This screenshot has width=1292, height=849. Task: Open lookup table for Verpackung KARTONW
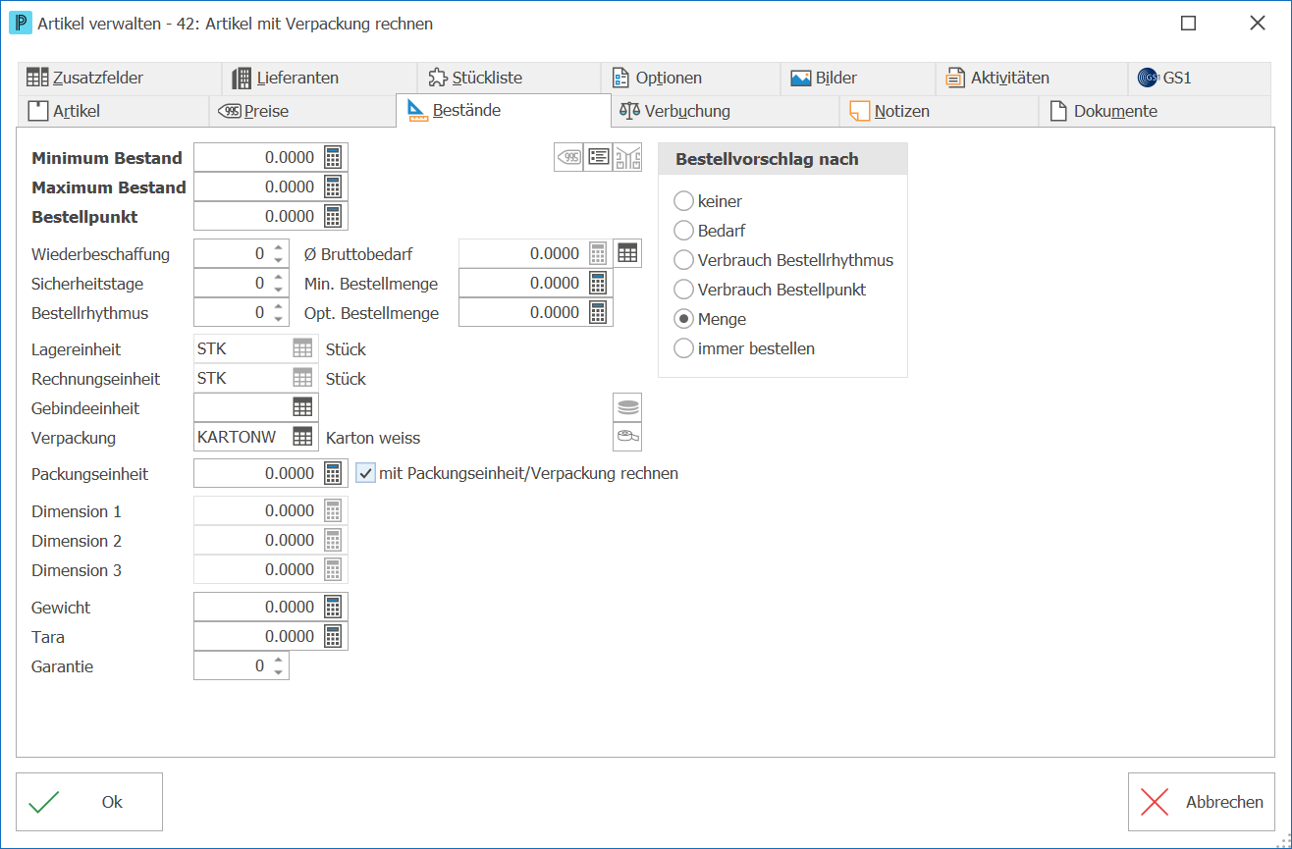(303, 437)
